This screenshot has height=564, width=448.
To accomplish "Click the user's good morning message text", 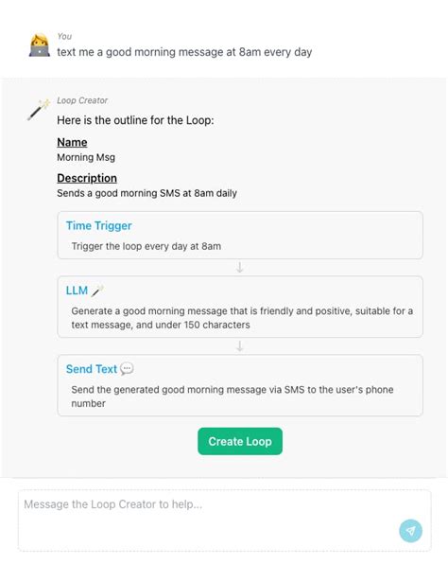I will click(184, 52).
